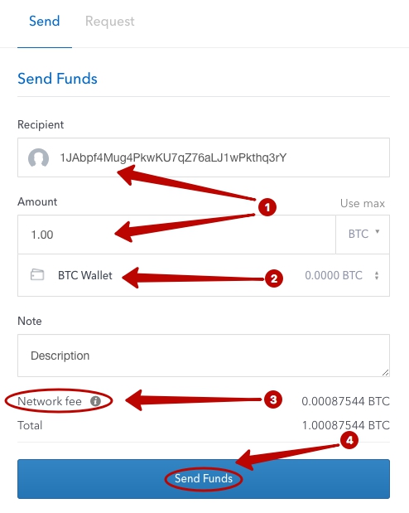Click the red annotation marker 4
409x513 pixels.
coord(349,440)
